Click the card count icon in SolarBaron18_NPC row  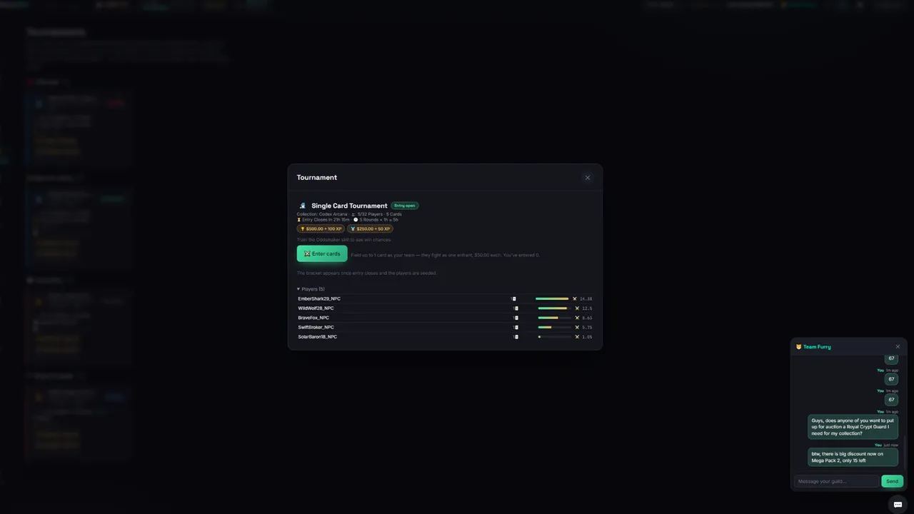click(x=516, y=336)
